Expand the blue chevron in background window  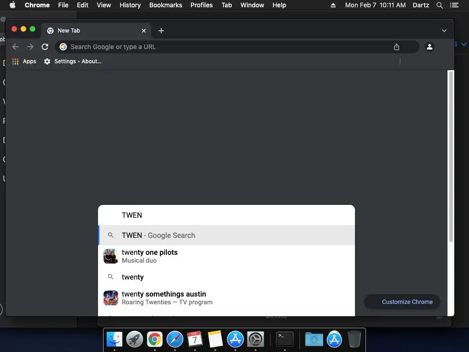tap(464, 44)
